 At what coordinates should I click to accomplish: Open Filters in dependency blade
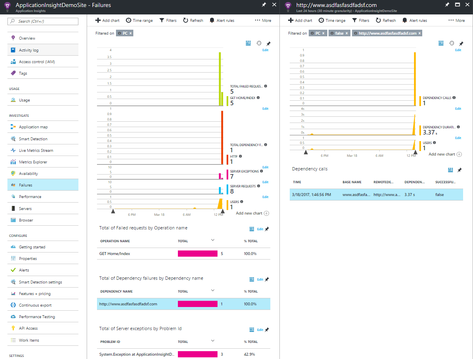[360, 21]
